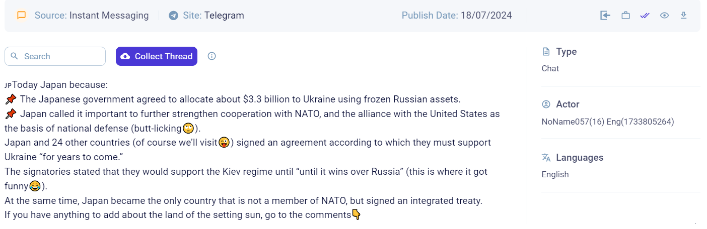Click the Site: Telegram label
707x229 pixels.
pos(214,16)
